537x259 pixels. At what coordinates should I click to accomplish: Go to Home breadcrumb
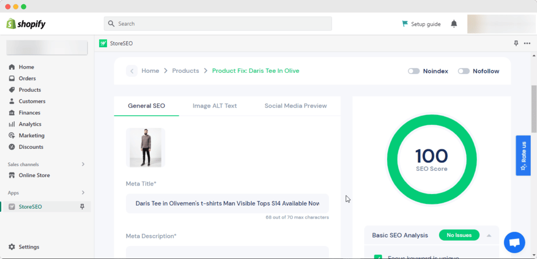pyautogui.click(x=151, y=71)
